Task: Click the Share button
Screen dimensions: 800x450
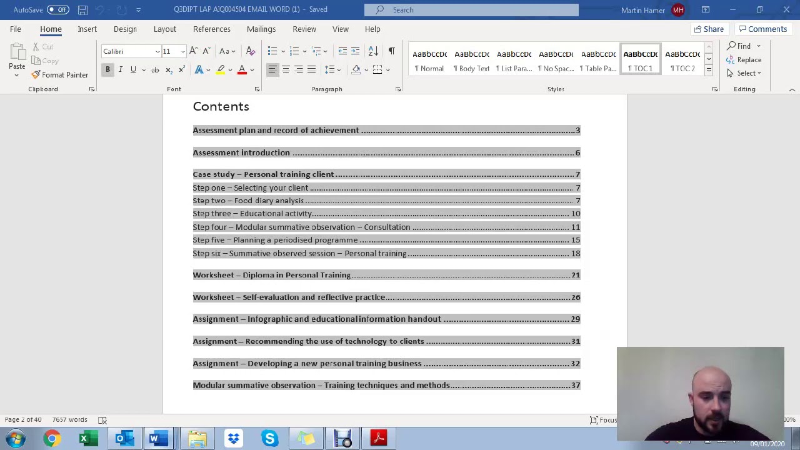Action: [708, 29]
